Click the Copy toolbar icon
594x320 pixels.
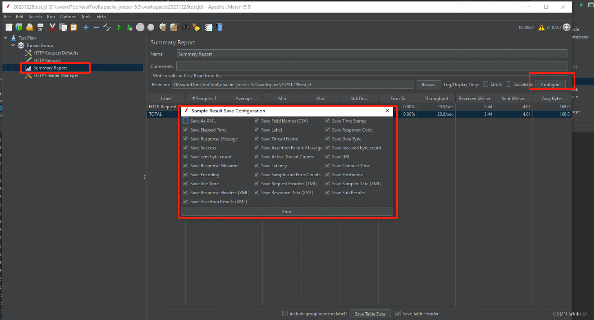click(x=63, y=27)
